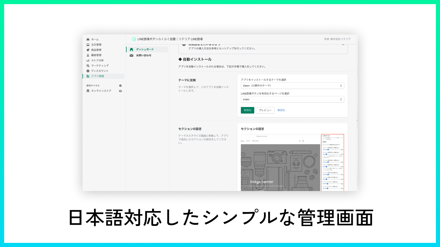This screenshot has height=247, width=440.
Task: Click label LINE誘導ボタンを有効化するページを選択
Action: (265, 93)
